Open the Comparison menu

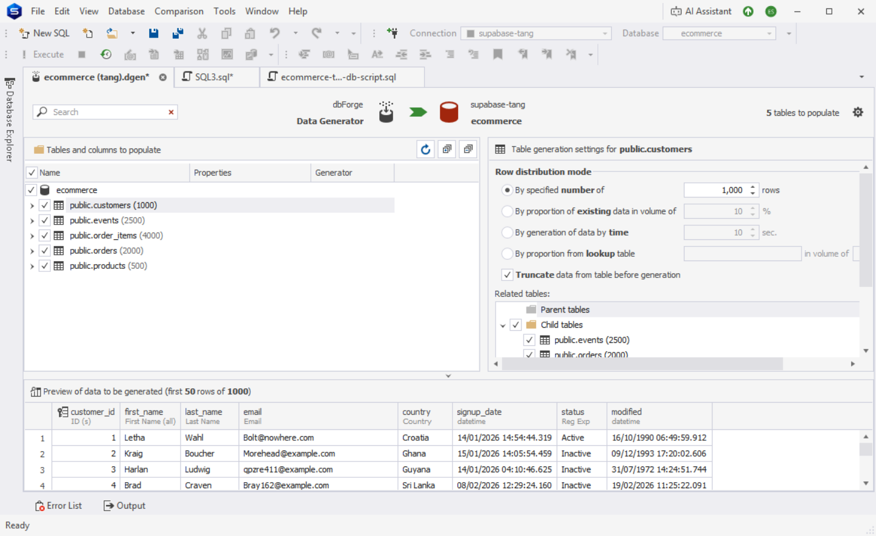[179, 12]
